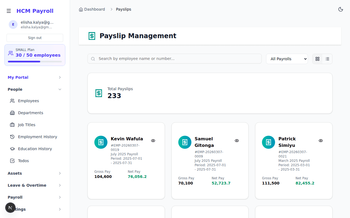
Task: Click the Employment History clock icon
Action: tap(12, 137)
